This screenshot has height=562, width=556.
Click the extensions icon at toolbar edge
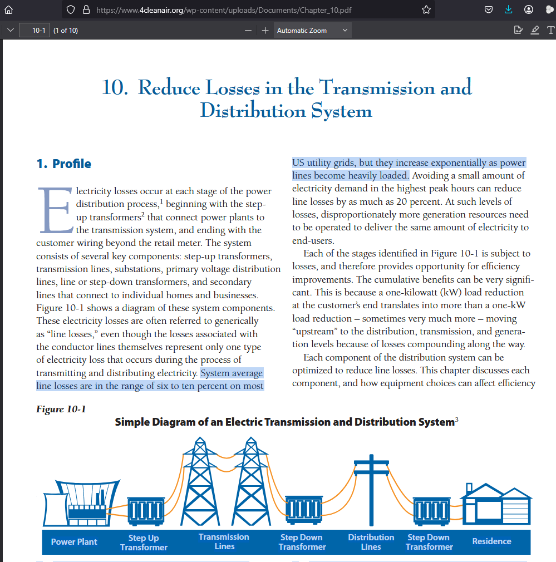click(x=550, y=9)
